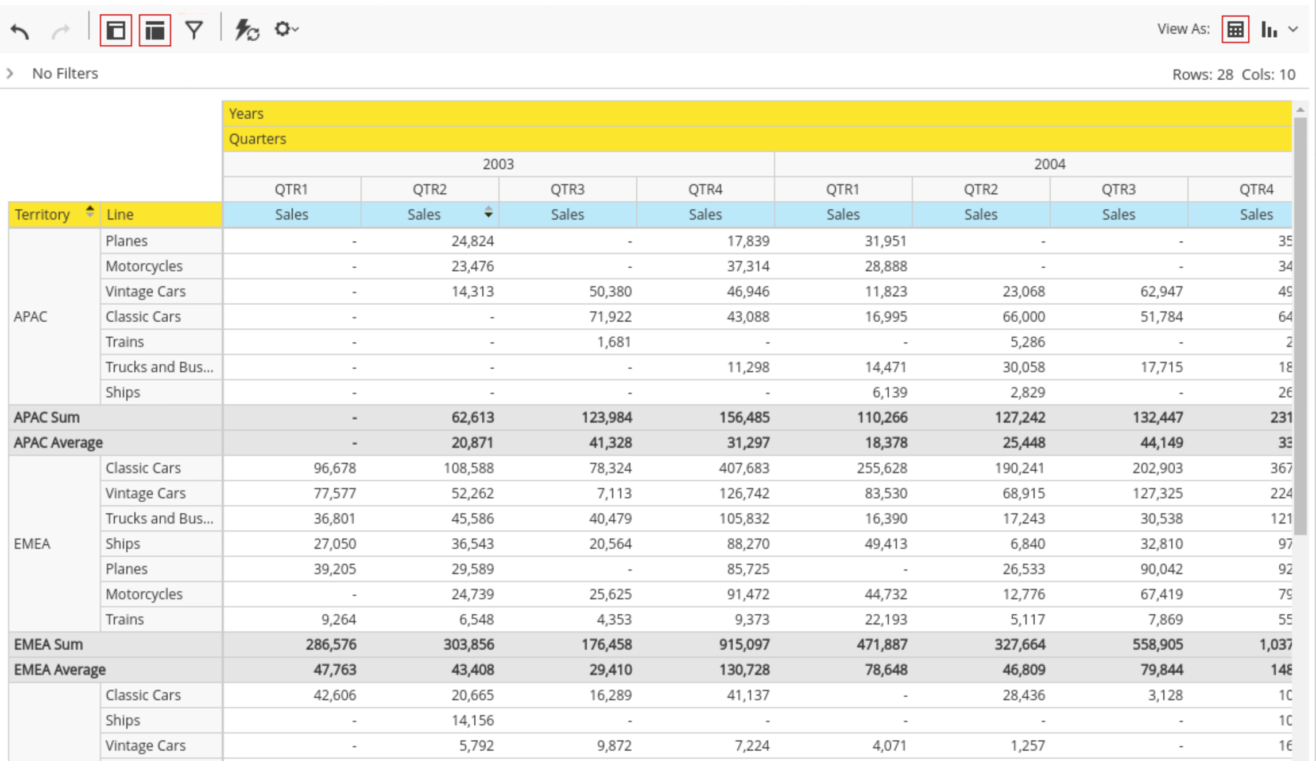The image size is (1316, 761).
Task: Select the 2004 year column header
Action: coord(1049,164)
